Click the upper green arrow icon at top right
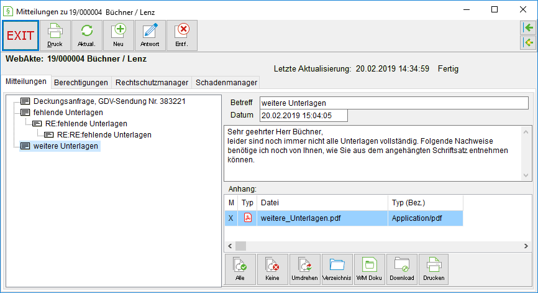The image size is (538, 293). (529, 27)
